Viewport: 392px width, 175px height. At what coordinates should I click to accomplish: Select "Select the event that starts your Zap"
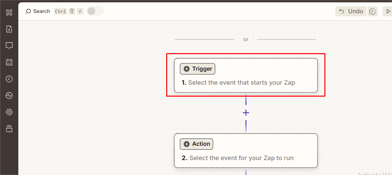[241, 83]
